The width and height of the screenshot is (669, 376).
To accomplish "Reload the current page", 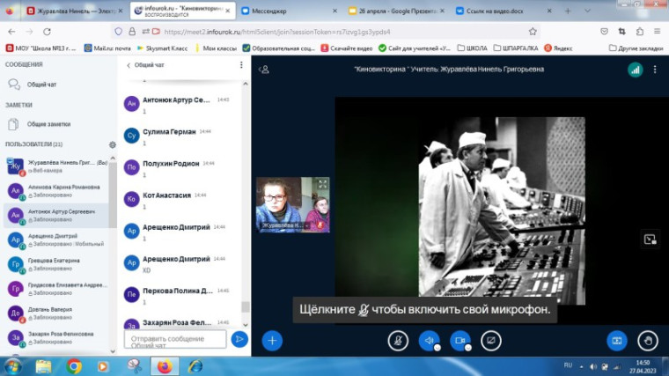I will pyautogui.click(x=47, y=32).
